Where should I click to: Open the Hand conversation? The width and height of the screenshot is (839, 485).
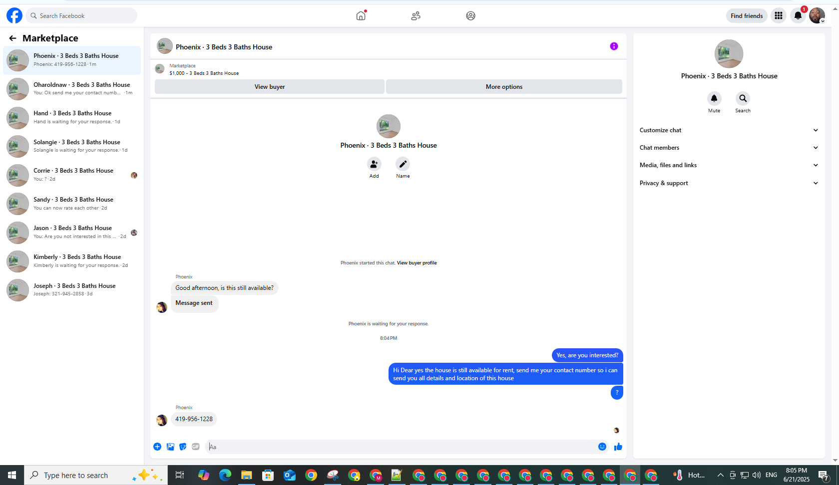point(72,117)
